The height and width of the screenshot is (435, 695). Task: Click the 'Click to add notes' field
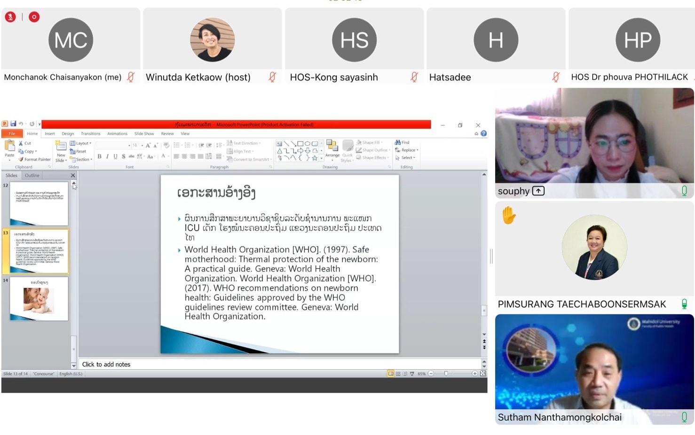[x=280, y=364]
